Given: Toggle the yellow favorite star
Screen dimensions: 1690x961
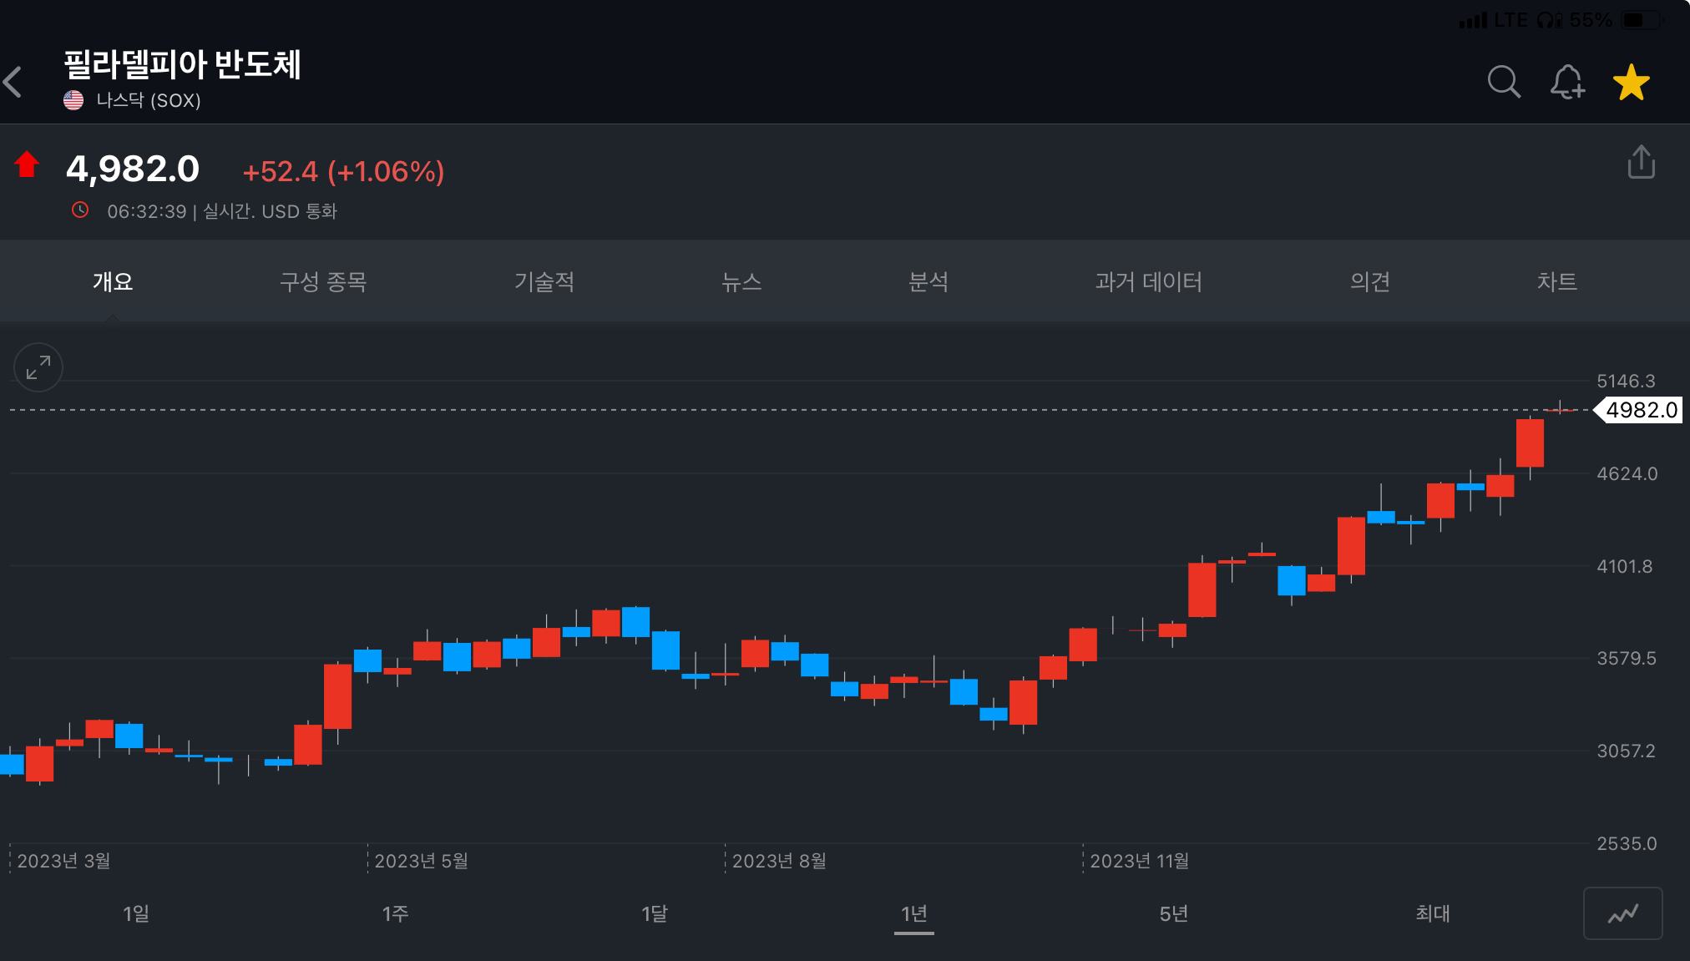Looking at the screenshot, I should point(1631,82).
